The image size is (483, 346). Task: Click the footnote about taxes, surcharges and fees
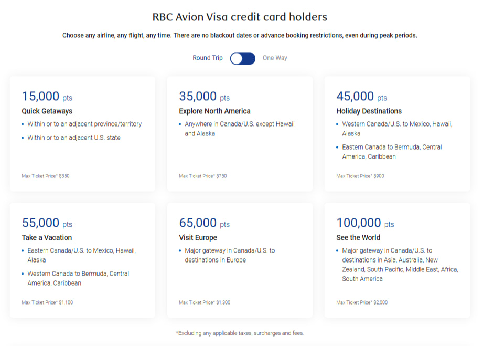point(240,333)
